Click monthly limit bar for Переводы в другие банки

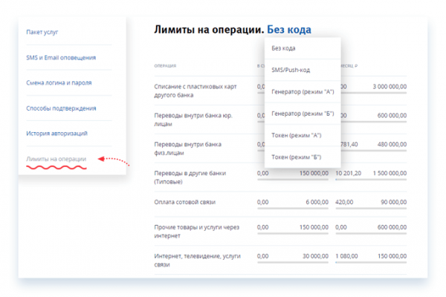coord(371,180)
